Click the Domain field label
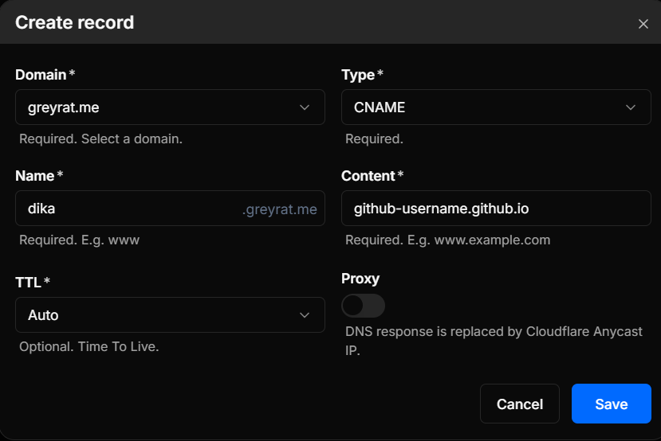Screen dimensions: 661x441 (x=41, y=75)
